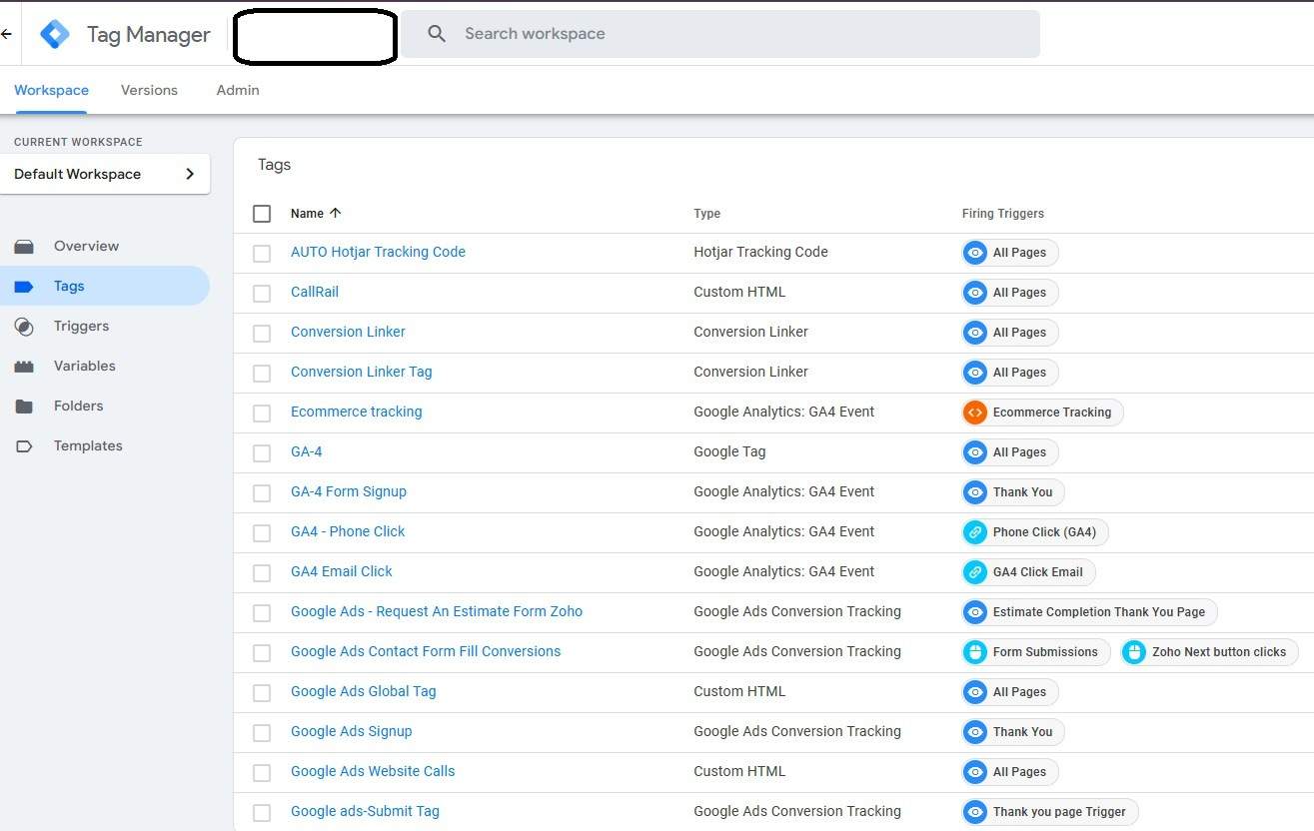The image size is (1314, 831).
Task: Check the GA-4 row checkbox
Action: click(262, 453)
